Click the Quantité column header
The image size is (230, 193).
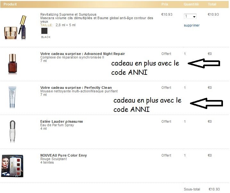point(191,4)
